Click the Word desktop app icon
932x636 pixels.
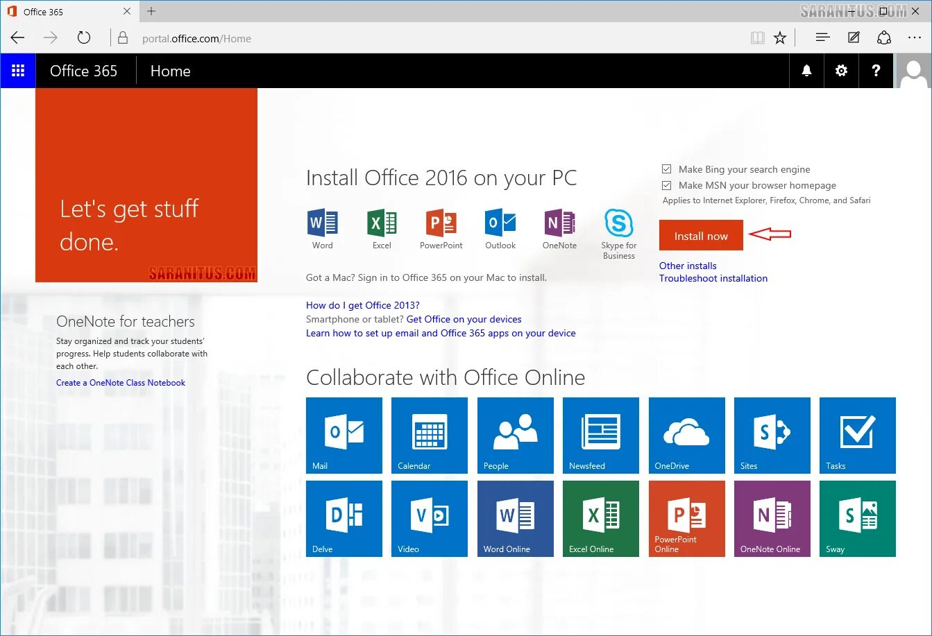point(322,223)
